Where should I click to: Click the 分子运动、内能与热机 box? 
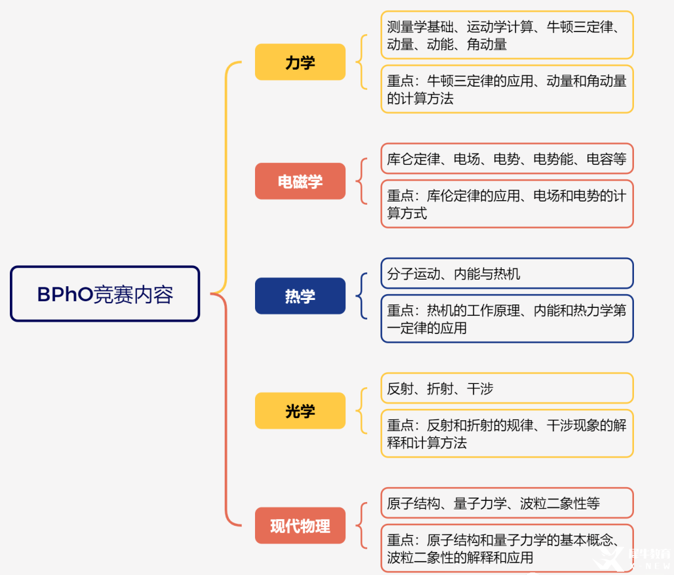[507, 274]
